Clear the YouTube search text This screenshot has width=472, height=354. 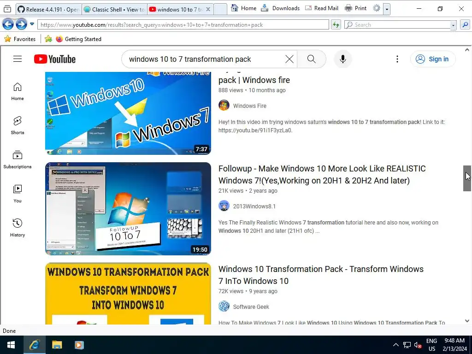point(289,59)
